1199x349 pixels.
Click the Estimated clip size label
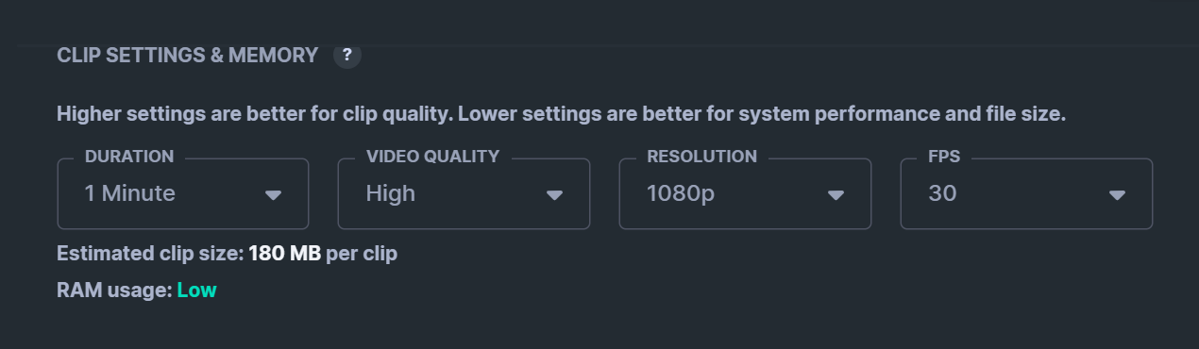150,254
